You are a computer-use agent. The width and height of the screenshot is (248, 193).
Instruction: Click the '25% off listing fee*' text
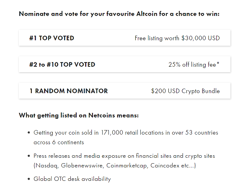(x=194, y=65)
